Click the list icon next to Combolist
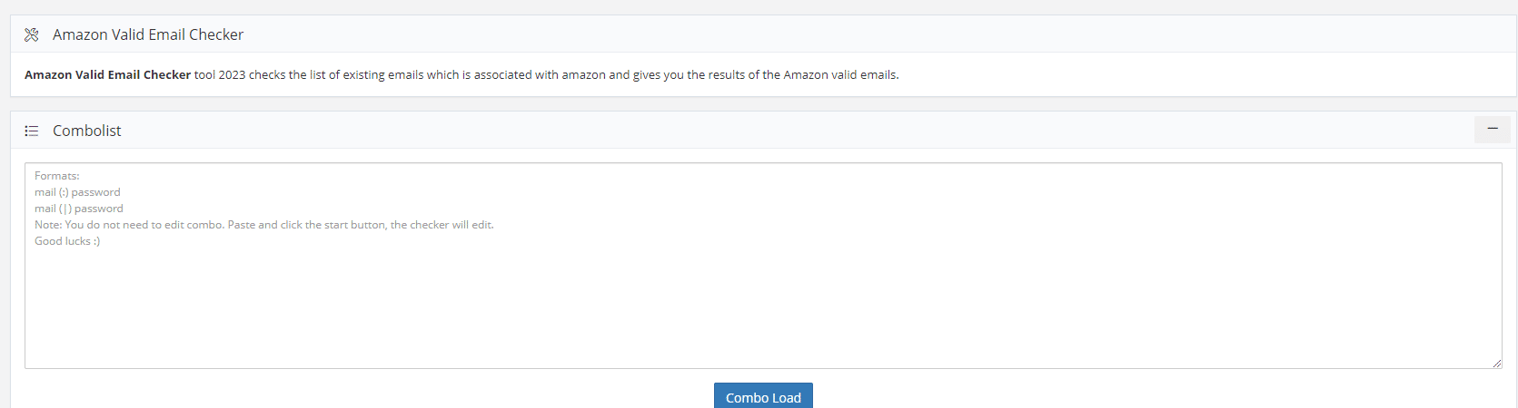This screenshot has width=1518, height=408. [32, 131]
